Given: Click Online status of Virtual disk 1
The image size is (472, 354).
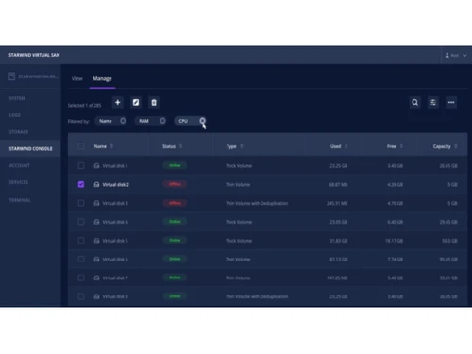Looking at the screenshot, I should (x=175, y=165).
